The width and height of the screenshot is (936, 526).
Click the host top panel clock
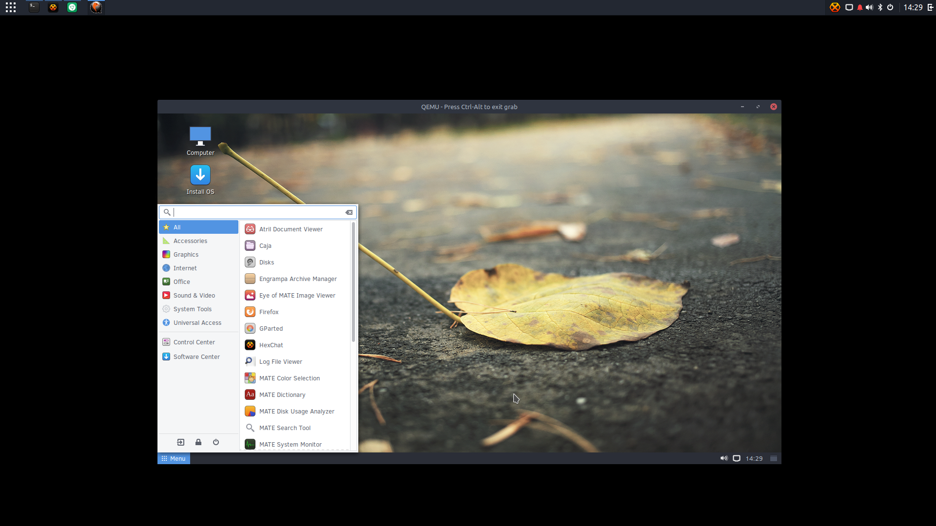pos(913,7)
